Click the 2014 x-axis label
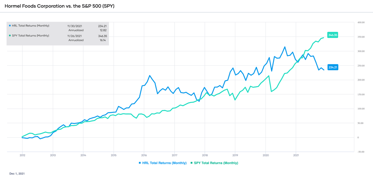This screenshot has height=186, width=373. (83, 155)
